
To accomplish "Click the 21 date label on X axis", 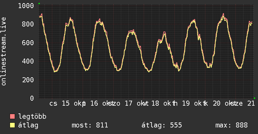I will (251, 103).
